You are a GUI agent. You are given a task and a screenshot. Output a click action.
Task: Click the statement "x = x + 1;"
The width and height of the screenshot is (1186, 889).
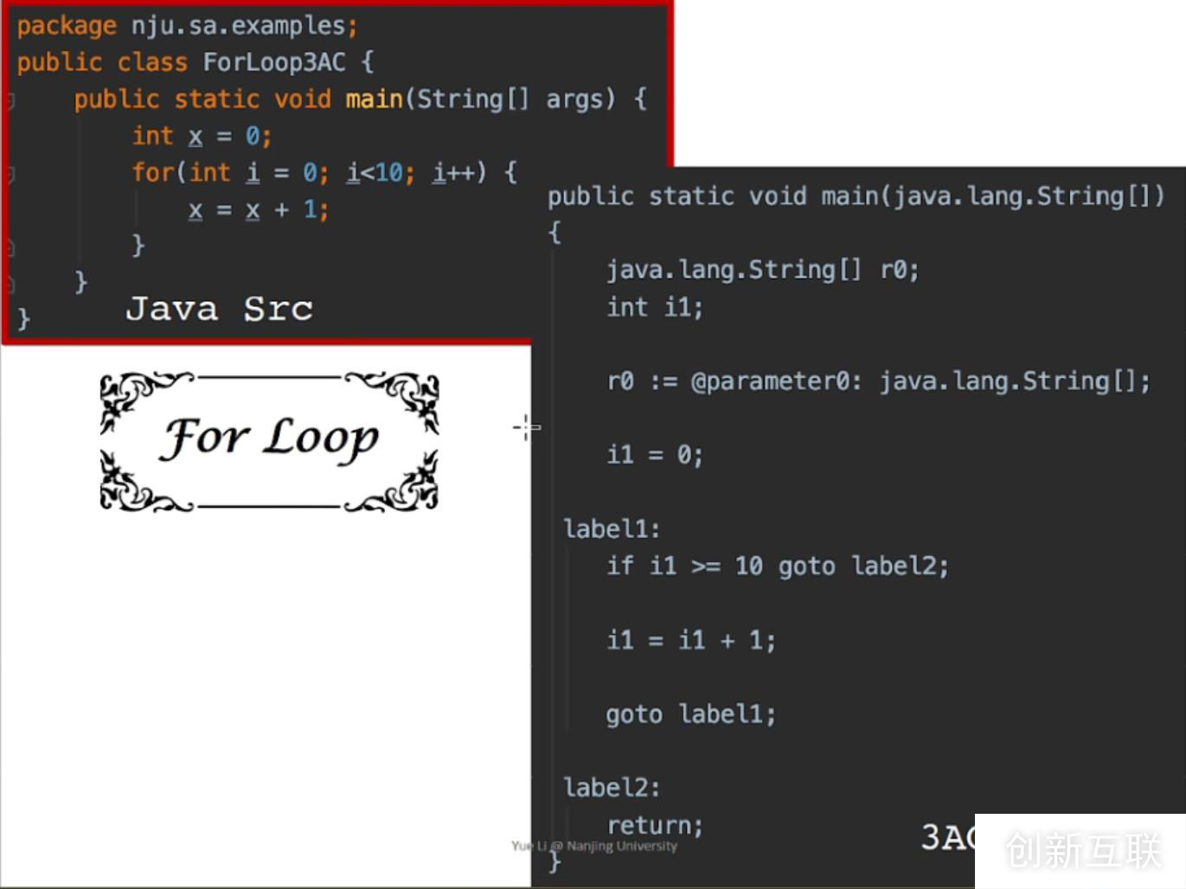pos(259,210)
